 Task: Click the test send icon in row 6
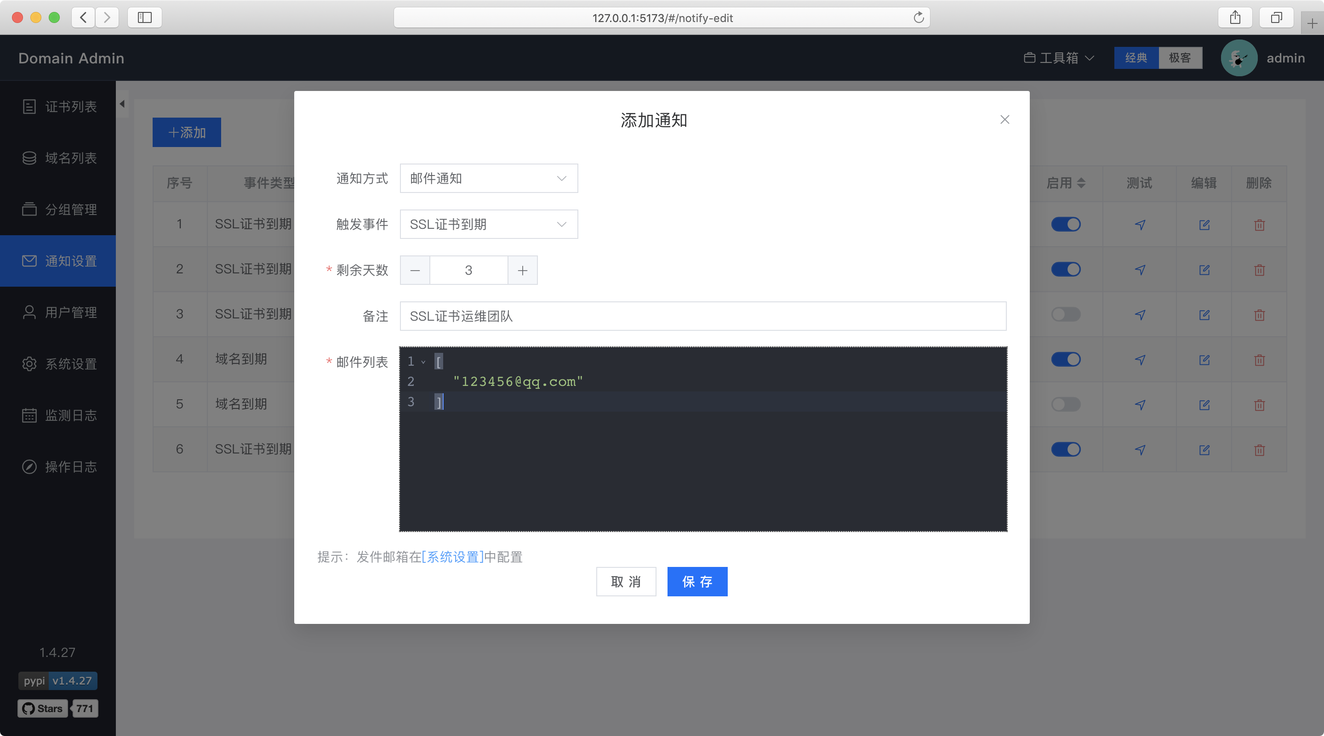pos(1140,450)
